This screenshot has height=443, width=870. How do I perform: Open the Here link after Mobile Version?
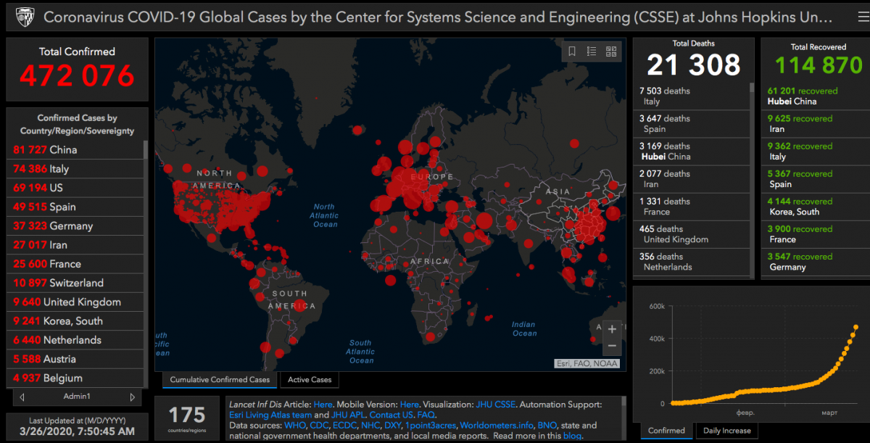[x=410, y=405]
